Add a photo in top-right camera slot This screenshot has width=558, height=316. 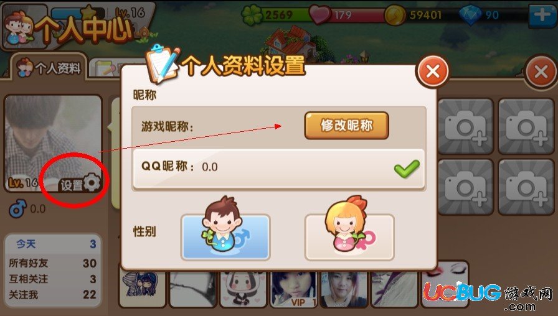[x=526, y=126]
